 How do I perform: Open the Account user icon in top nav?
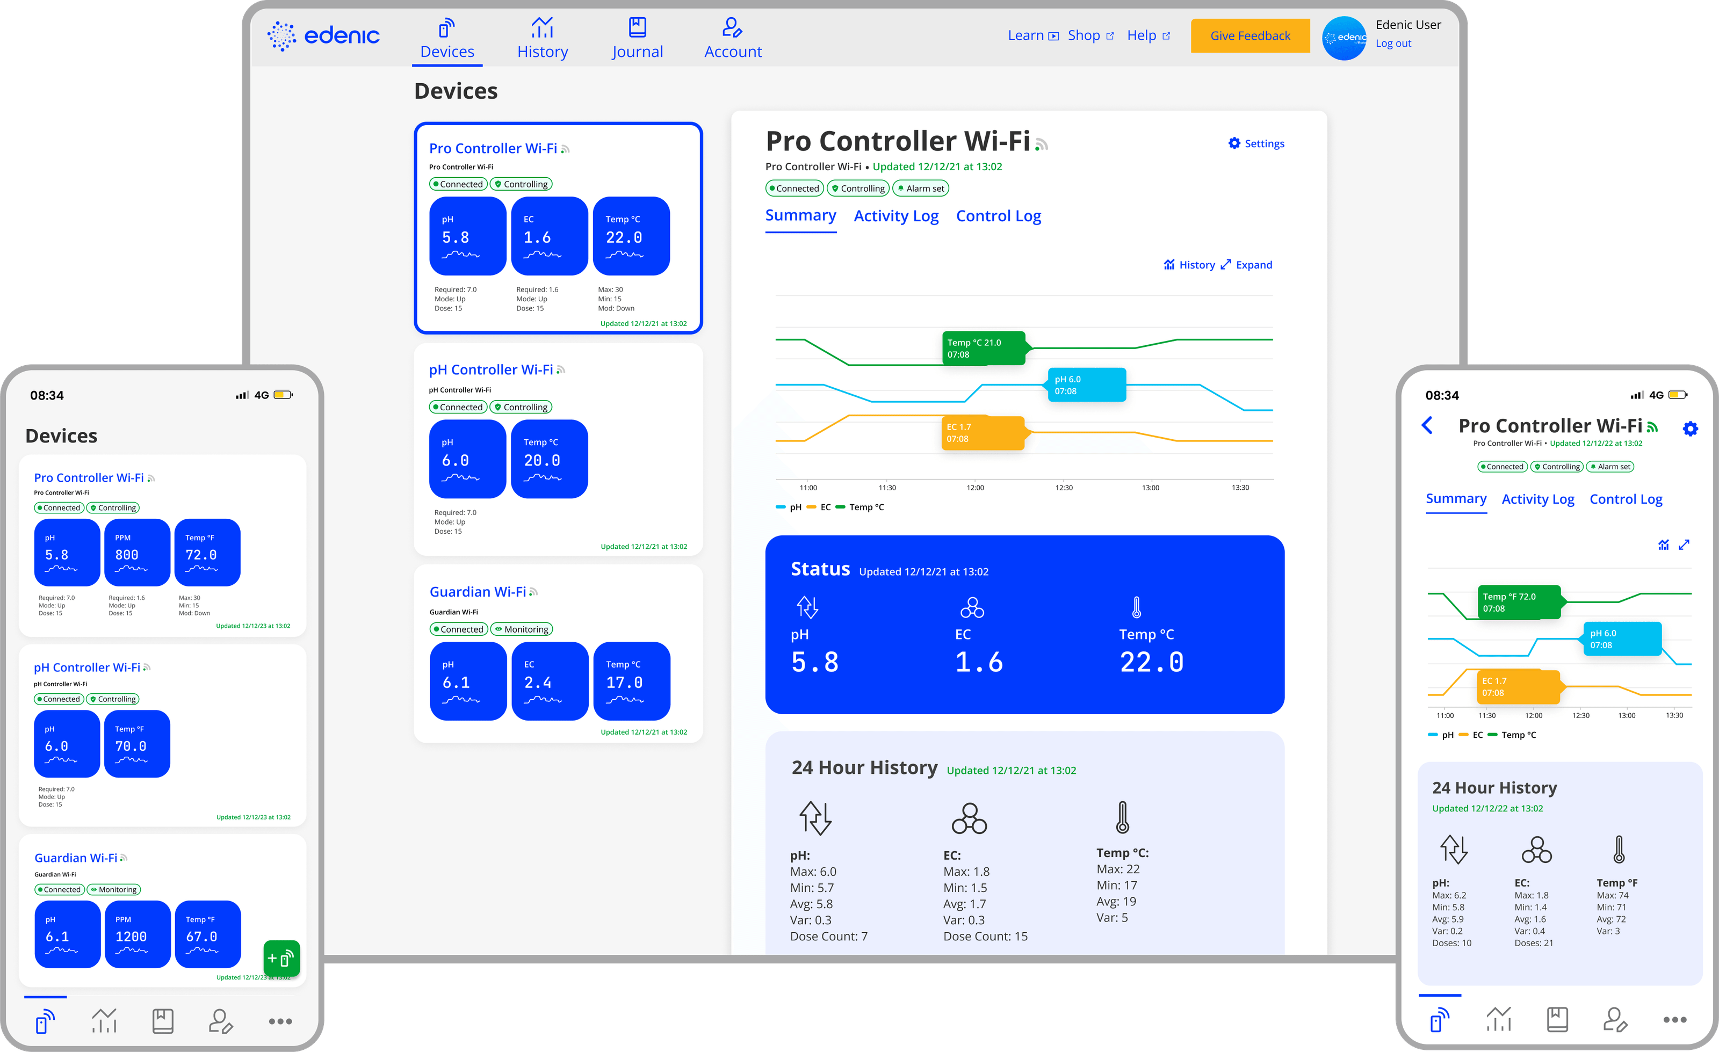732,28
